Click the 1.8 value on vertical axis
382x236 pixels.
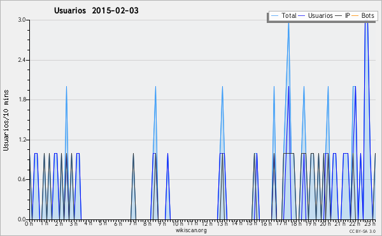pos(22,100)
